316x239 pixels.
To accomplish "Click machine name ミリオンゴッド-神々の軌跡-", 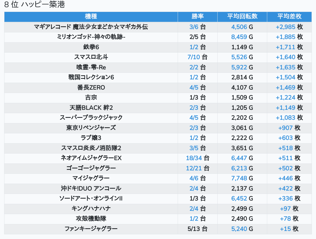I will tap(91, 37).
